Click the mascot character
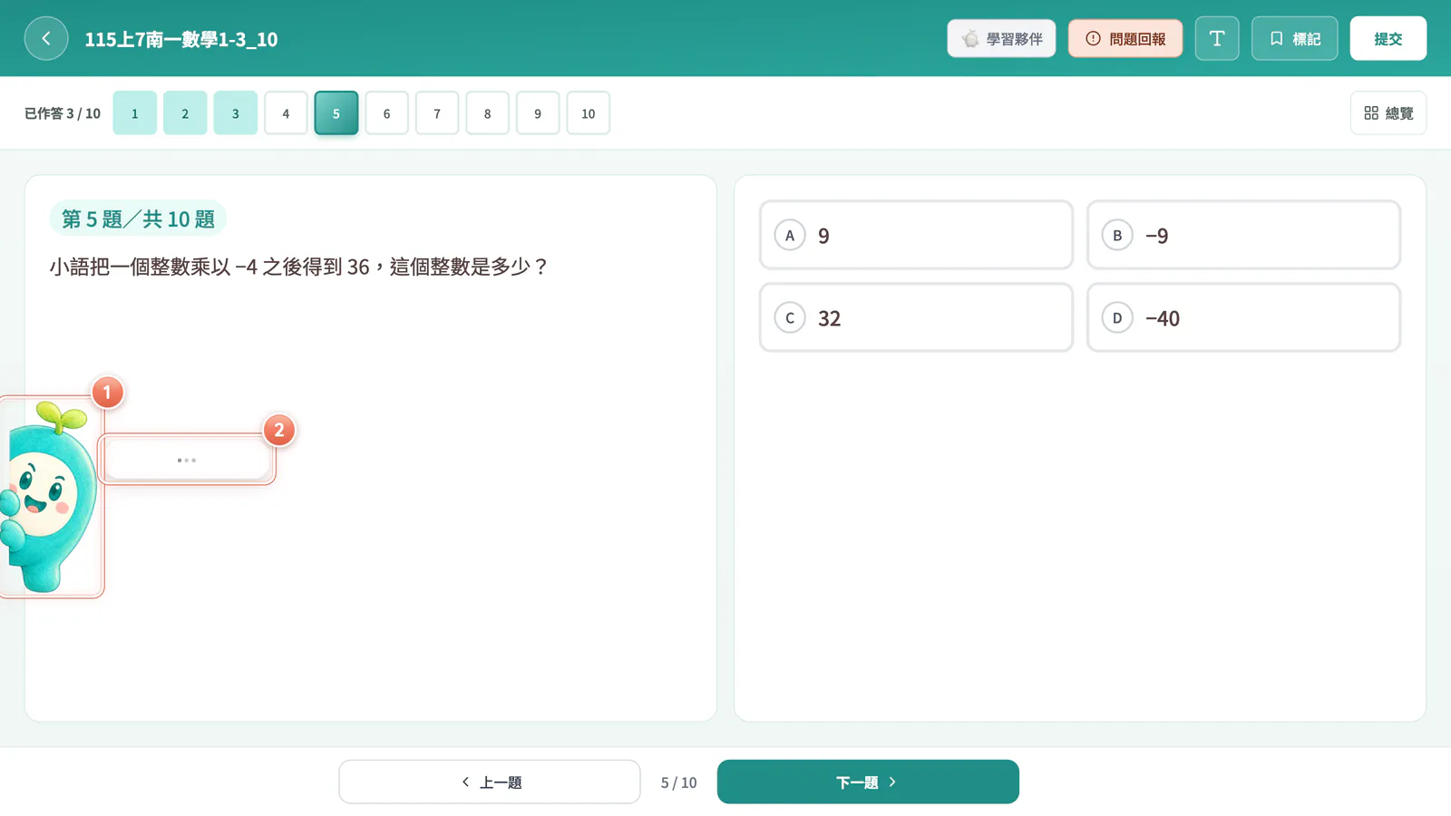Screen dimensions: 1451x816 click(50, 498)
